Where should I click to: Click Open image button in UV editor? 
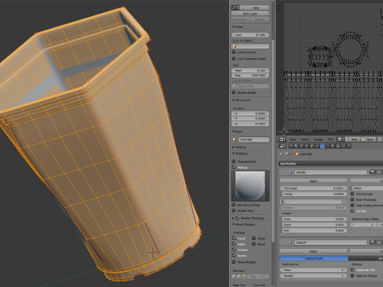[x=367, y=140]
